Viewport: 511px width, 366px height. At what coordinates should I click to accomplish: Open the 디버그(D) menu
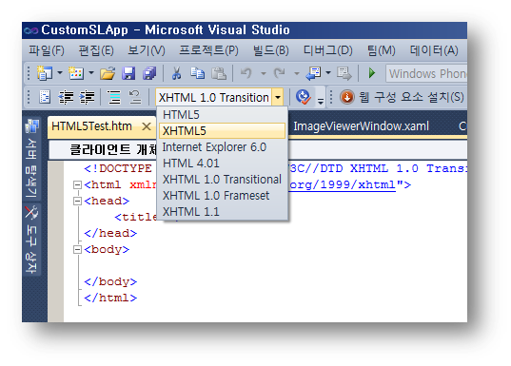[327, 50]
